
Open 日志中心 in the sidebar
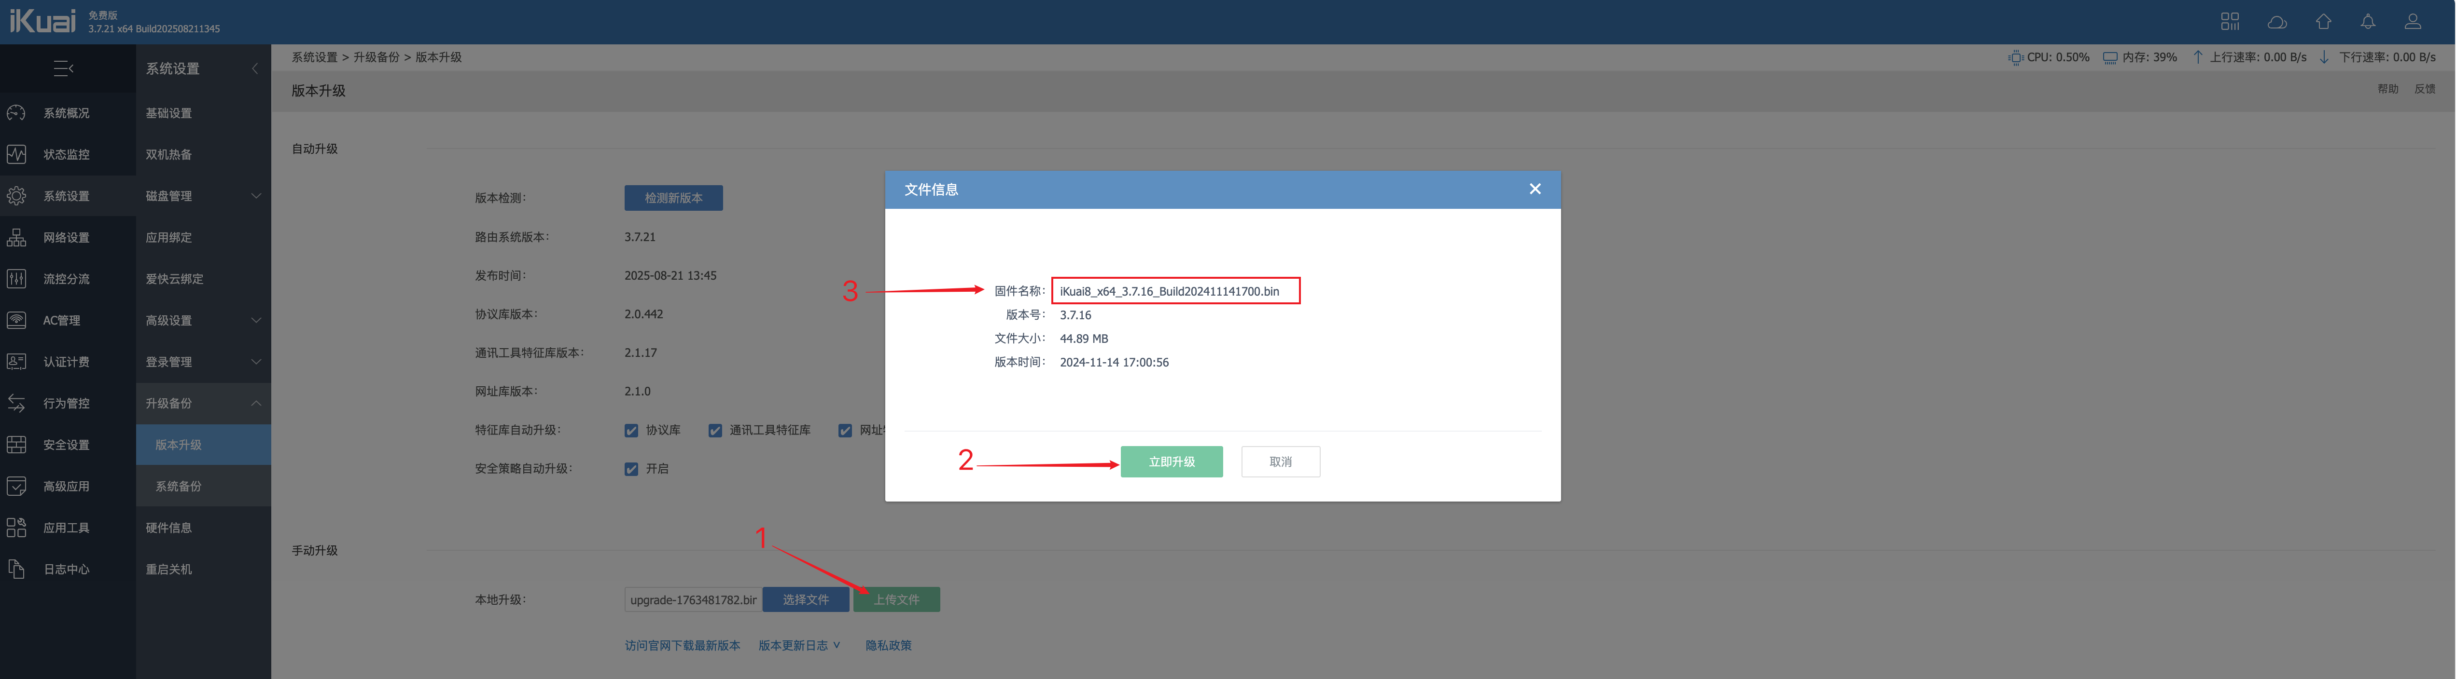[x=66, y=569]
